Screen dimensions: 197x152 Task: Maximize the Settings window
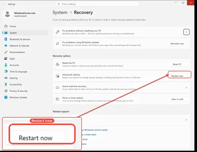coord(183,3)
